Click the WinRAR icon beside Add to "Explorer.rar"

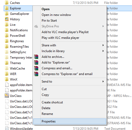36,63
